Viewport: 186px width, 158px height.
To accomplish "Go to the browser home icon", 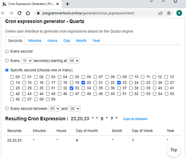I will point(28,13).
